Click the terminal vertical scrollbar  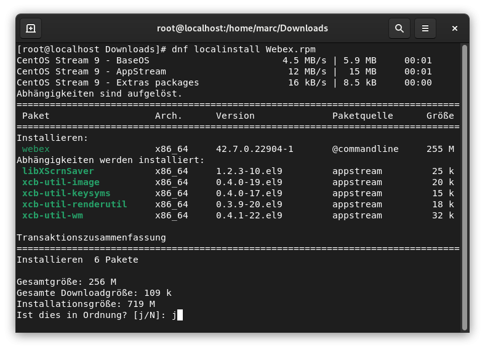tap(464, 188)
